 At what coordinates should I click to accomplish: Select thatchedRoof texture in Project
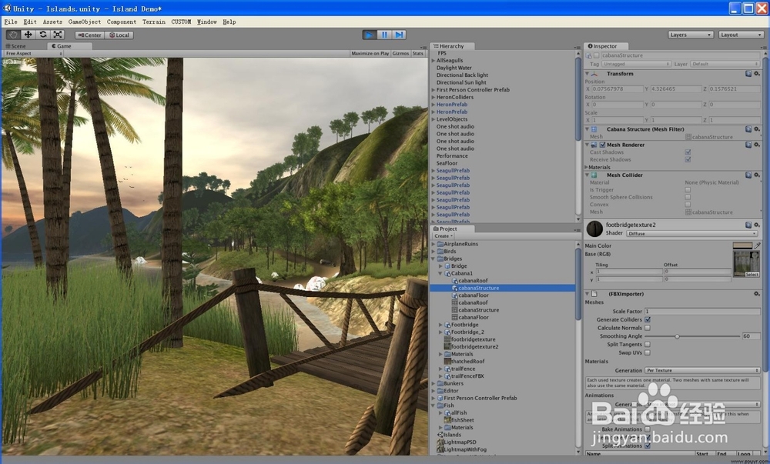pos(467,361)
